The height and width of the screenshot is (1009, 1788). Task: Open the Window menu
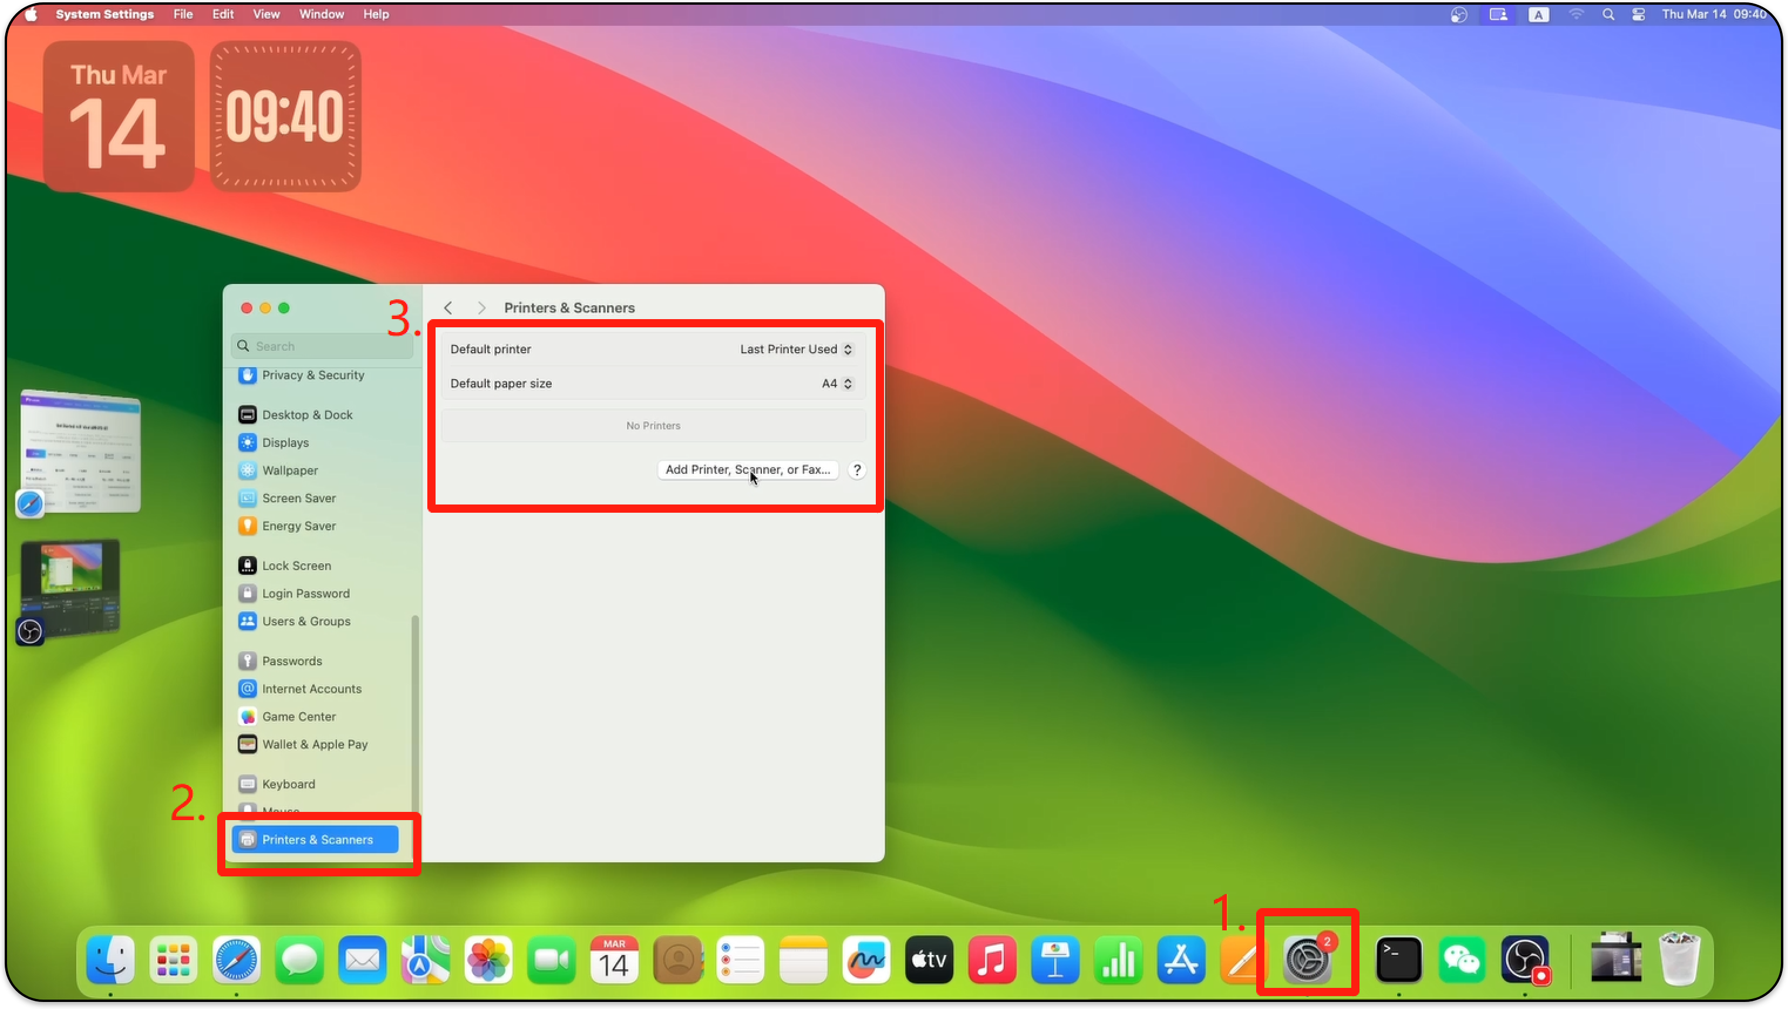pyautogui.click(x=321, y=15)
